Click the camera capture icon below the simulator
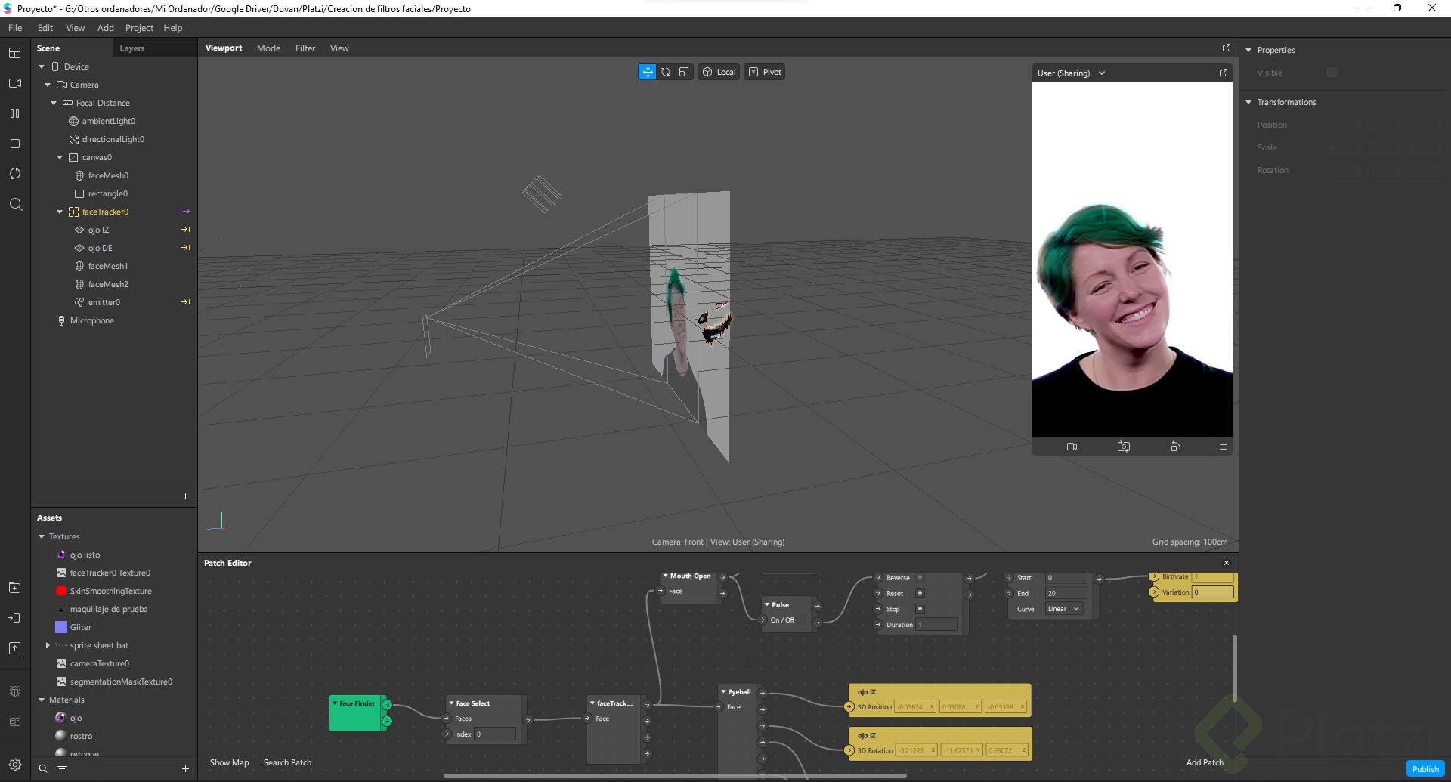The width and height of the screenshot is (1451, 782). 1124,447
